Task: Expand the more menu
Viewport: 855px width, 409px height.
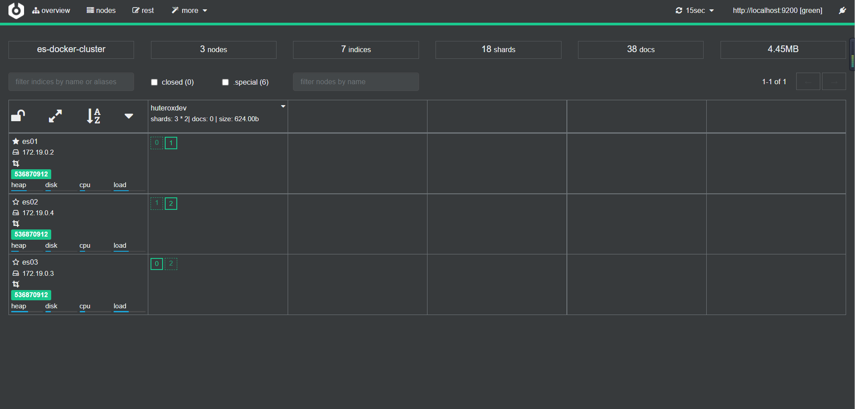Action: (x=189, y=10)
